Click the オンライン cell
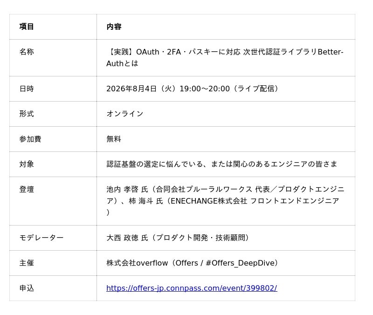Viewport: 373px width, 315px height. coord(125,114)
